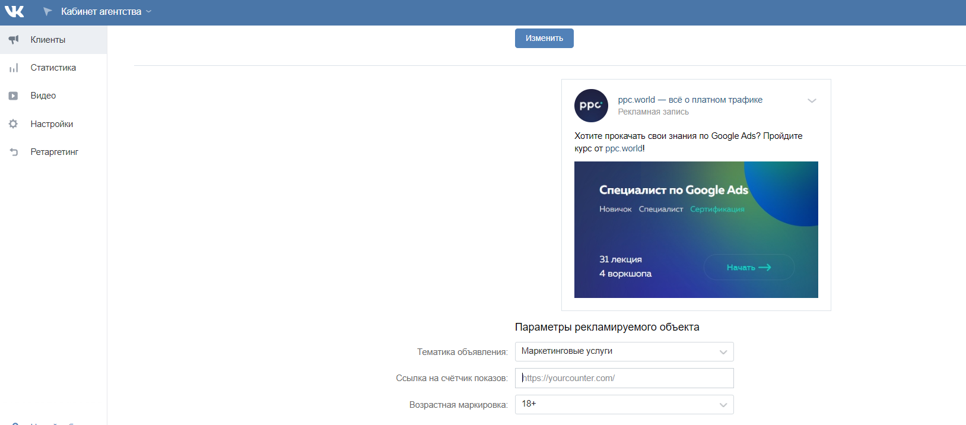This screenshot has height=425, width=966.
Task: Click the gear icon for Настройки
Action: [14, 124]
